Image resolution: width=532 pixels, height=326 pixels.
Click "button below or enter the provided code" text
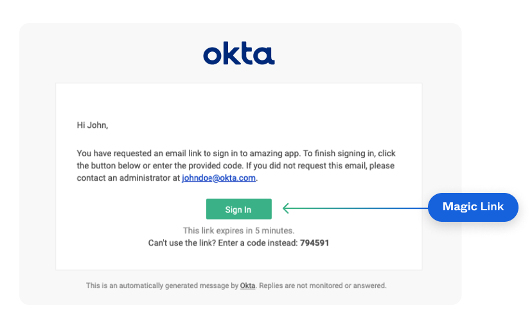point(162,165)
